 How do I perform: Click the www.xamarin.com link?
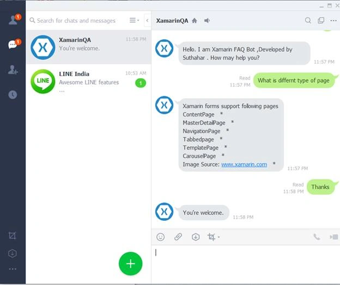244,164
